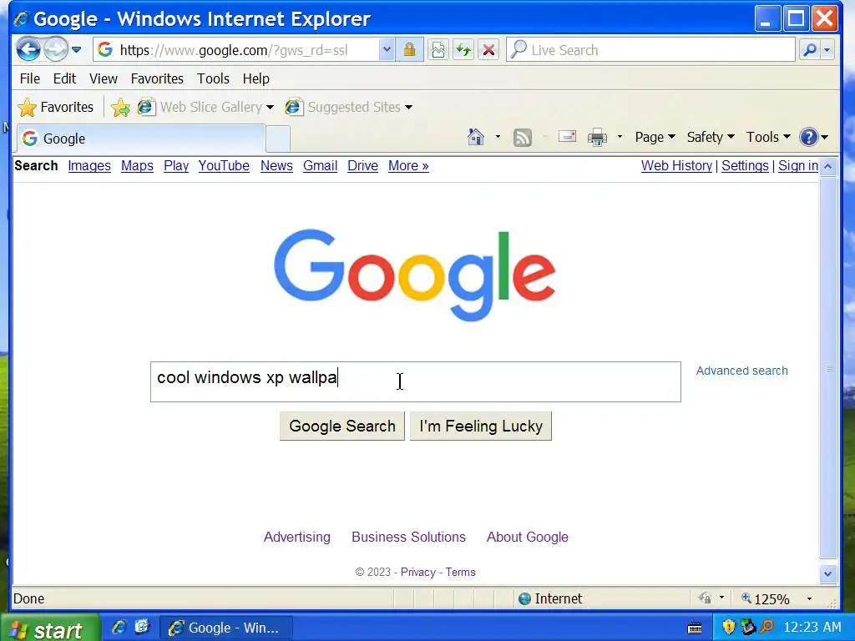Viewport: 855px width, 641px height.
Task: Open the Favorites menu in the menu bar
Action: tap(157, 78)
